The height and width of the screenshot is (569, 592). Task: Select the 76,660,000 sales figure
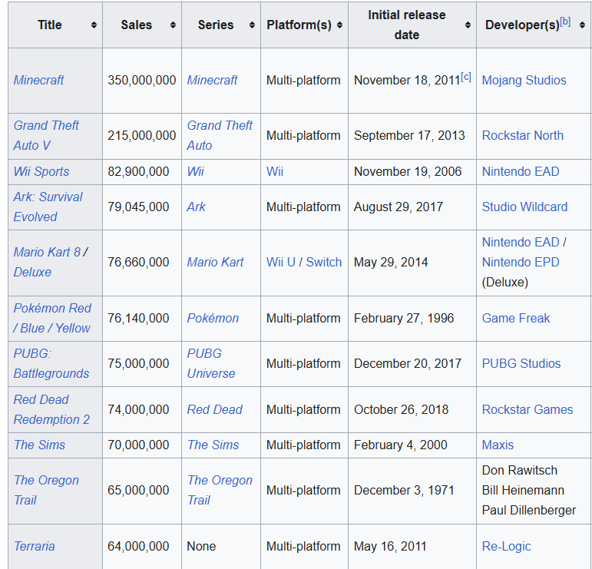[138, 263]
